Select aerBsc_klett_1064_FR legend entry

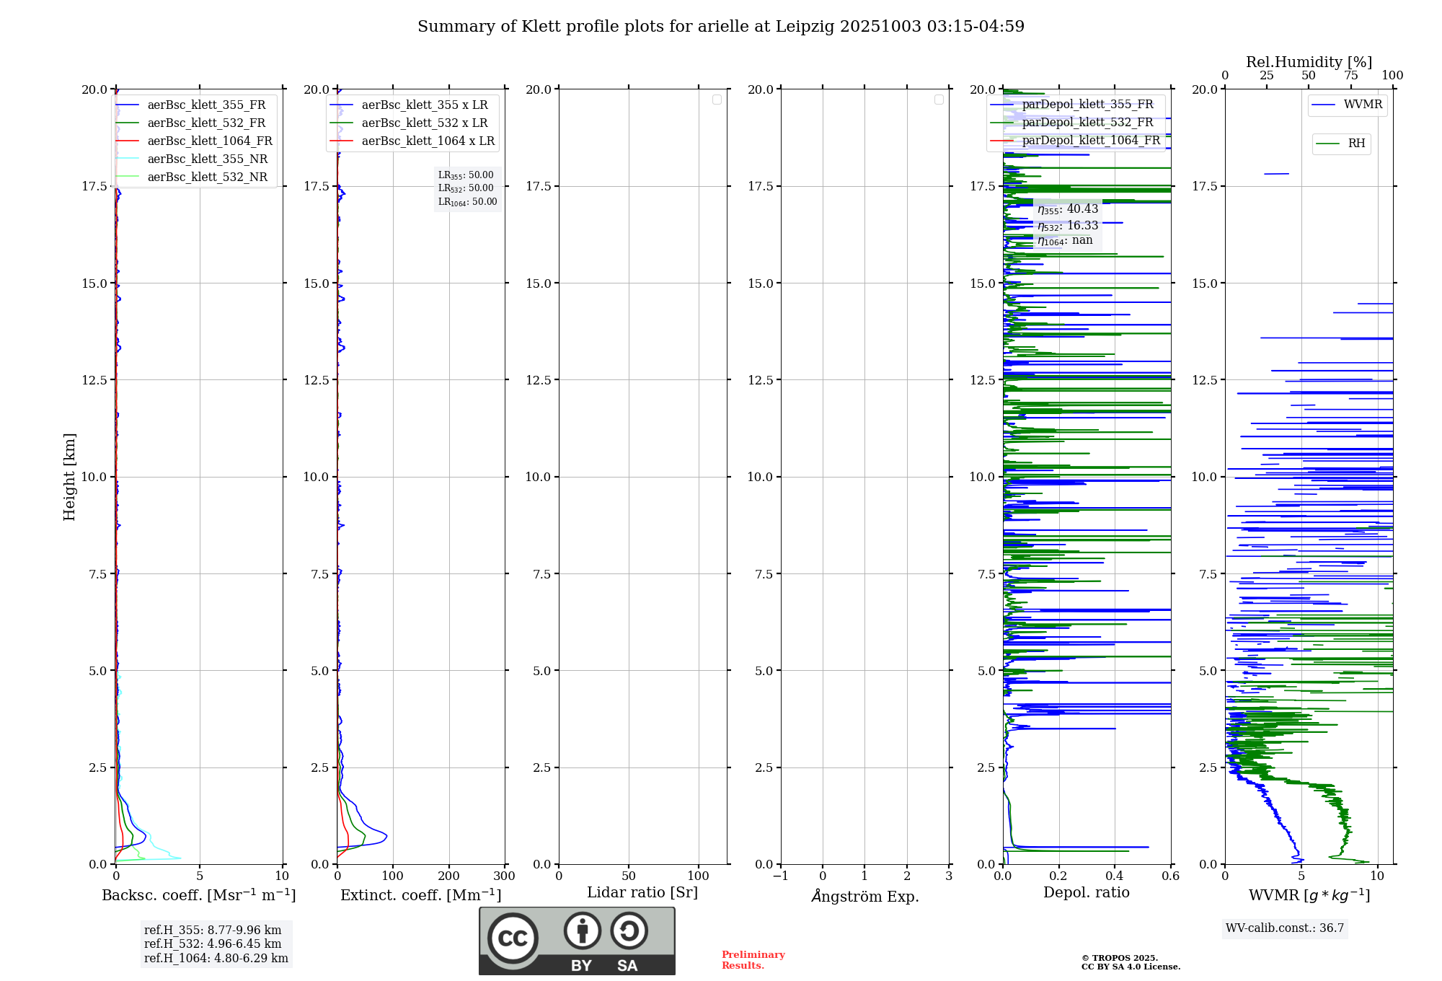point(209,141)
